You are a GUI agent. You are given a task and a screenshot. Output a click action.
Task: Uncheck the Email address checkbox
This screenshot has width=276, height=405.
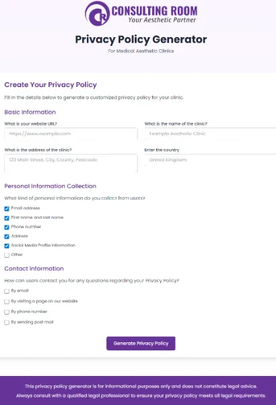[x=7, y=209]
